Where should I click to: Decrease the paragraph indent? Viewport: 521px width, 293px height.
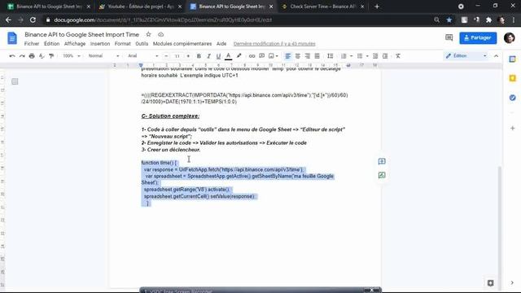(x=375, y=56)
